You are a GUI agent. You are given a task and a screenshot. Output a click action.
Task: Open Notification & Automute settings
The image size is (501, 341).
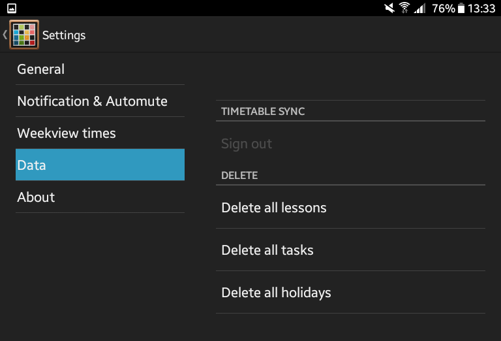(x=100, y=101)
